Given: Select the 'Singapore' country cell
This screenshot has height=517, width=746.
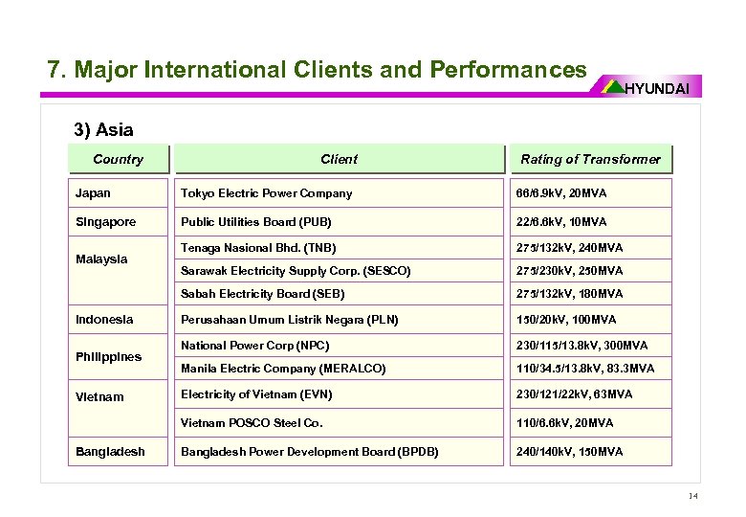Looking at the screenshot, I should [x=118, y=222].
